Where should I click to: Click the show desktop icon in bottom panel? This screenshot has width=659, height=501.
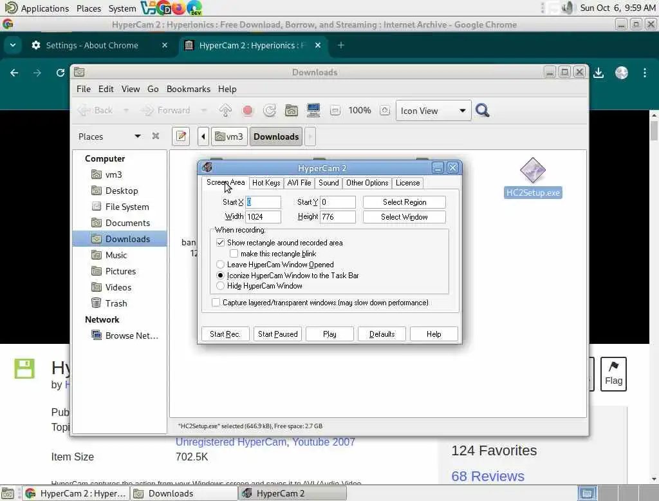point(8,493)
